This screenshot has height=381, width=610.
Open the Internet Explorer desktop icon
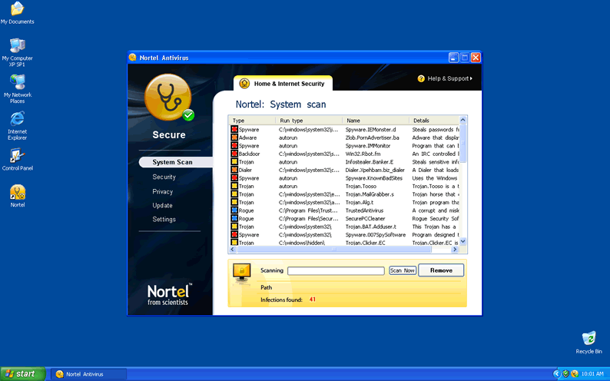17,119
